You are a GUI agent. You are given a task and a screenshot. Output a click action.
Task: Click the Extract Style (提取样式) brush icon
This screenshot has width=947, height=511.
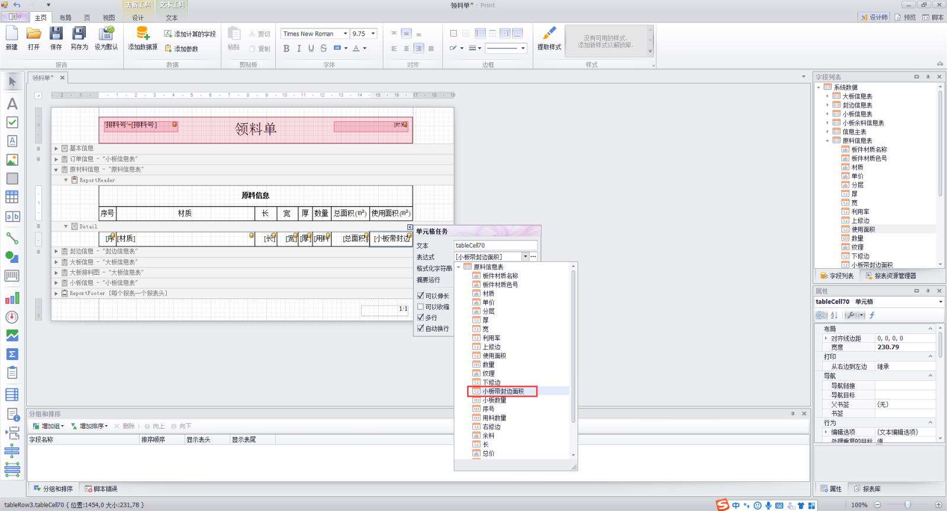click(x=549, y=34)
